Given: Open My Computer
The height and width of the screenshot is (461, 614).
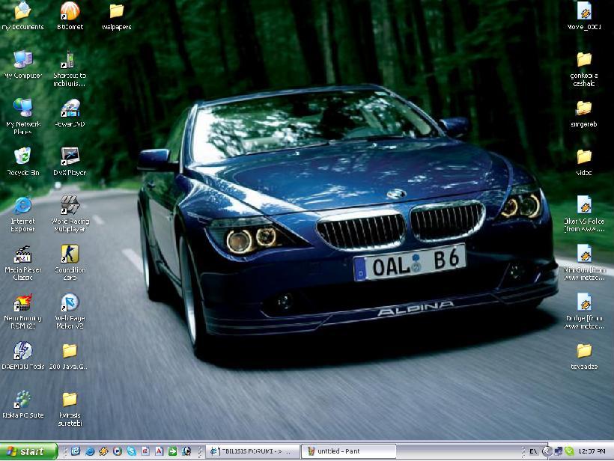Looking at the screenshot, I should (x=22, y=60).
